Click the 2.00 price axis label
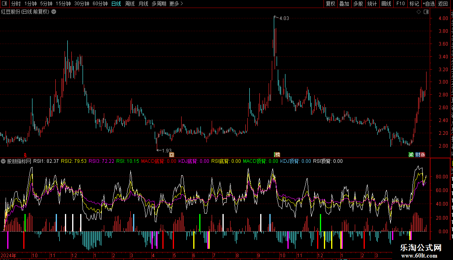The width and height of the screenshot is (453, 260). click(443, 146)
